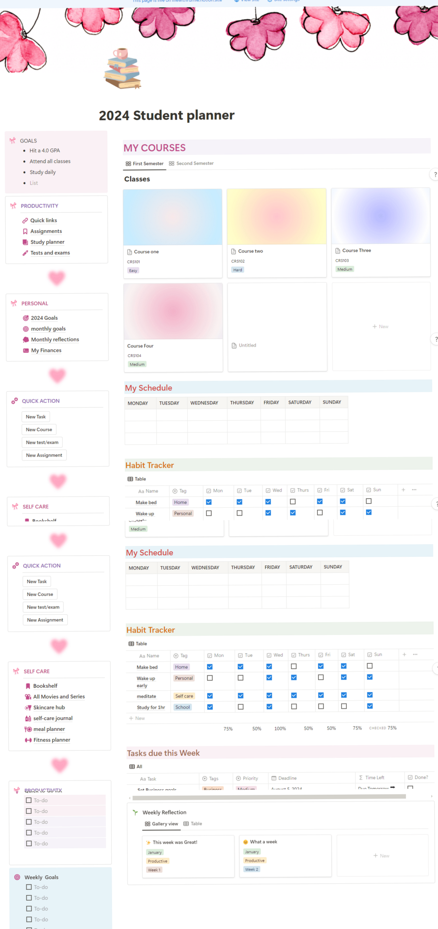This screenshot has height=929, width=438.
Task: Click the meal planner icon
Action: pyautogui.click(x=28, y=729)
